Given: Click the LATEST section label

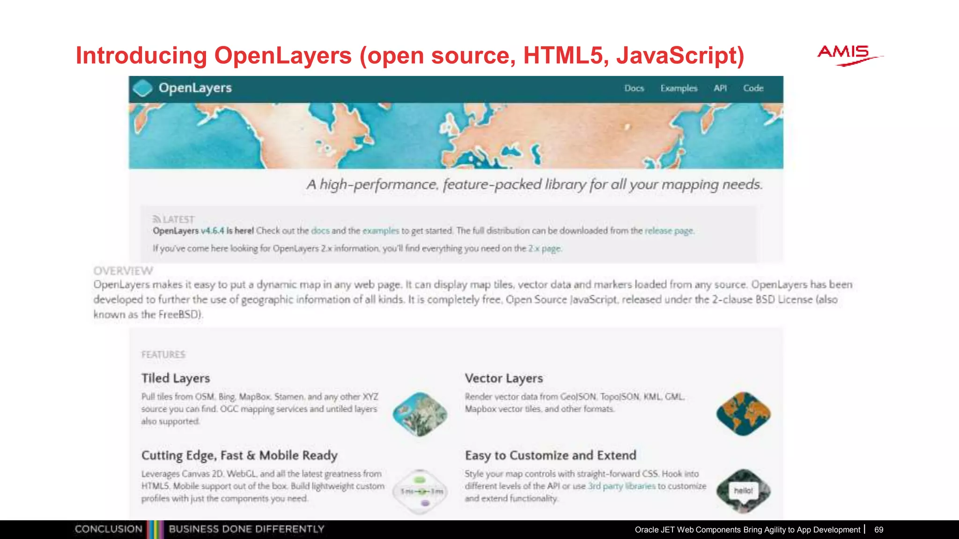Looking at the screenshot, I should pyautogui.click(x=178, y=219).
